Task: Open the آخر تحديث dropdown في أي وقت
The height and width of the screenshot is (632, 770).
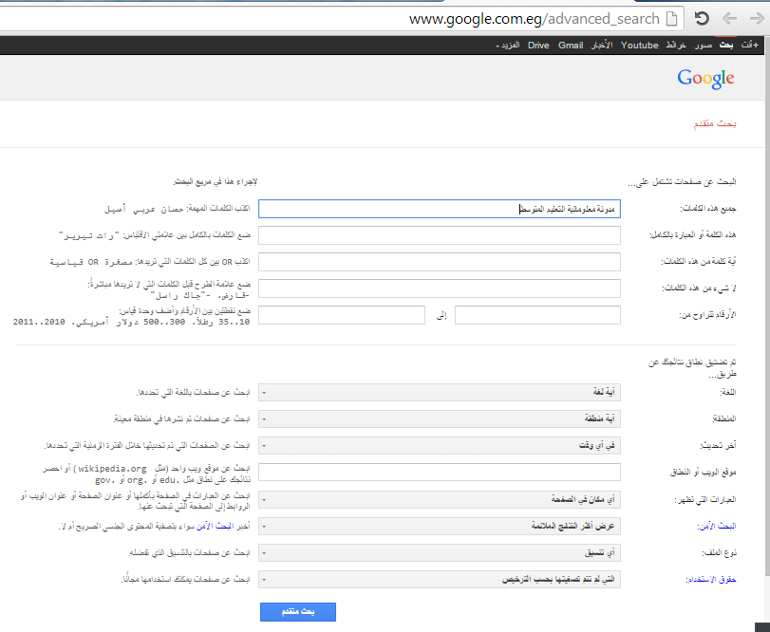Action: coord(440,446)
